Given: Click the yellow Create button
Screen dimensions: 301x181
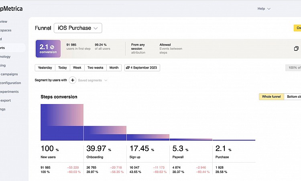Looking at the screenshot, I should point(297,28).
